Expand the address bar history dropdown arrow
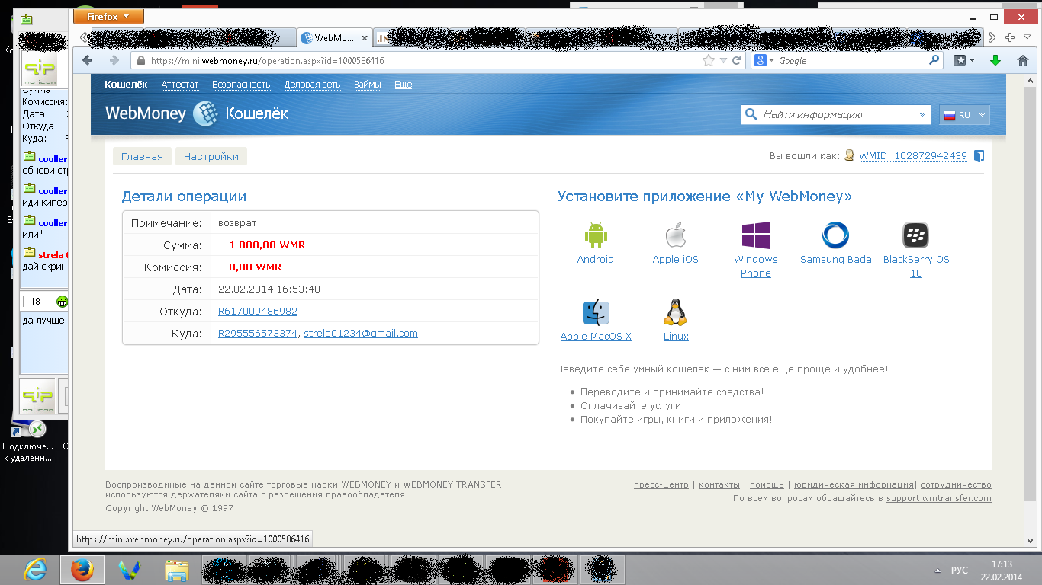The image size is (1042, 585). tap(722, 61)
